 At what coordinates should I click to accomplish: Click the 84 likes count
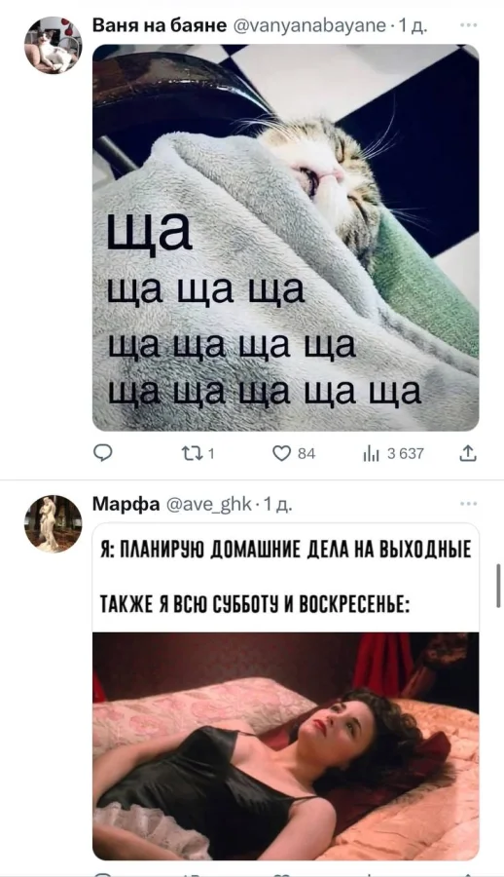point(306,453)
